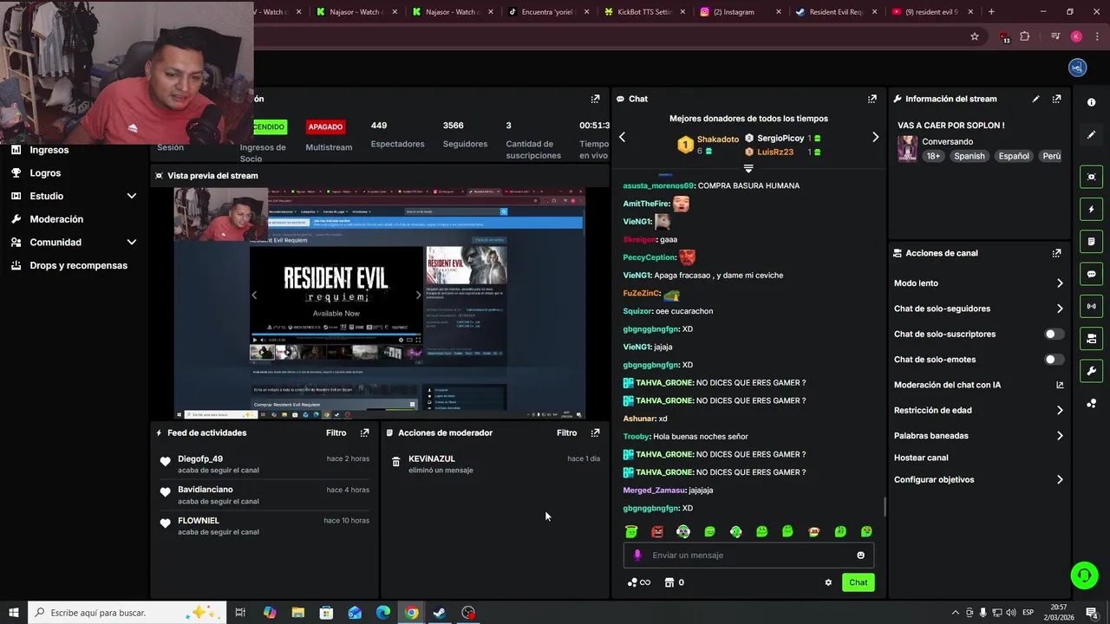Switch to the Instagram browser tab
This screenshot has width=1110, height=624.
[740, 12]
